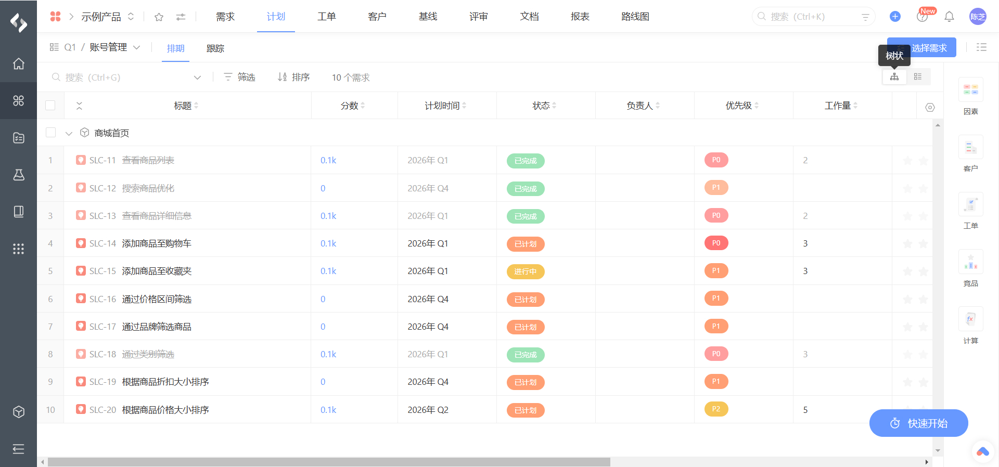Tick the checkbox for 商城首页 group
This screenshot has height=467, width=999.
(50, 133)
